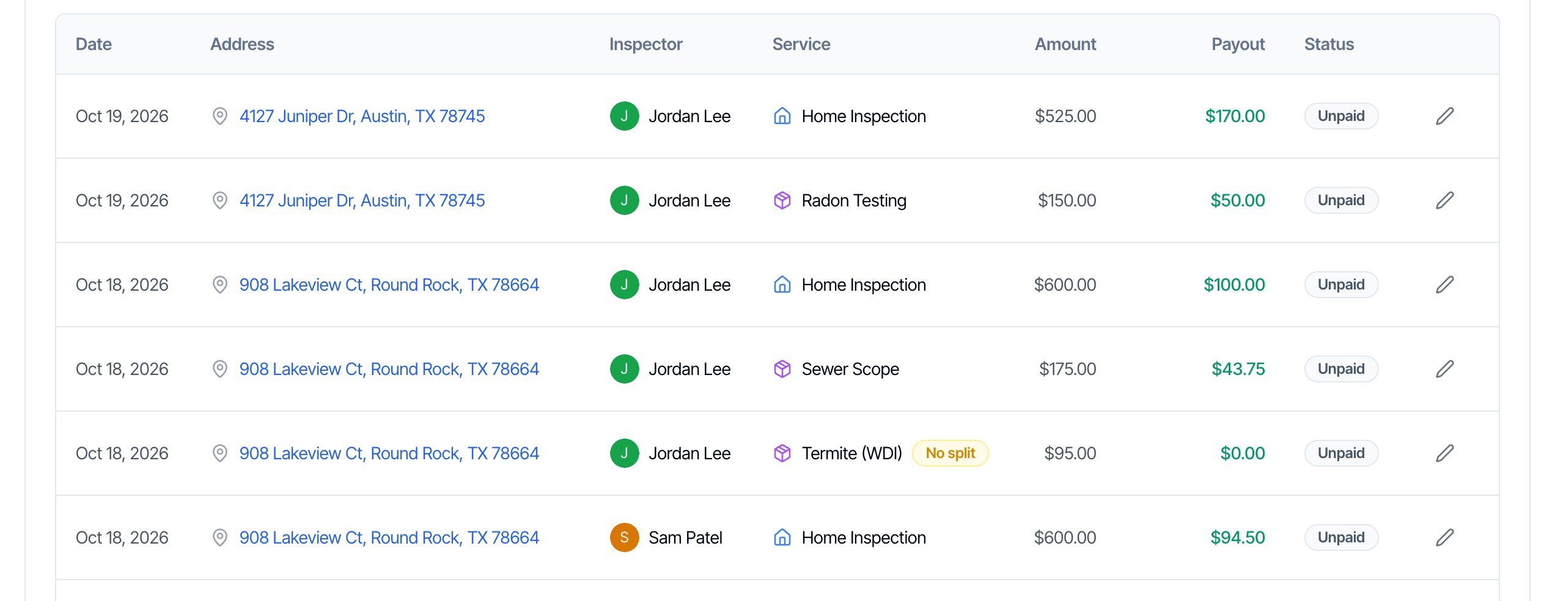
Task: Open the 4127 Juniper Dr link in the Radon Testing row
Action: pos(362,200)
